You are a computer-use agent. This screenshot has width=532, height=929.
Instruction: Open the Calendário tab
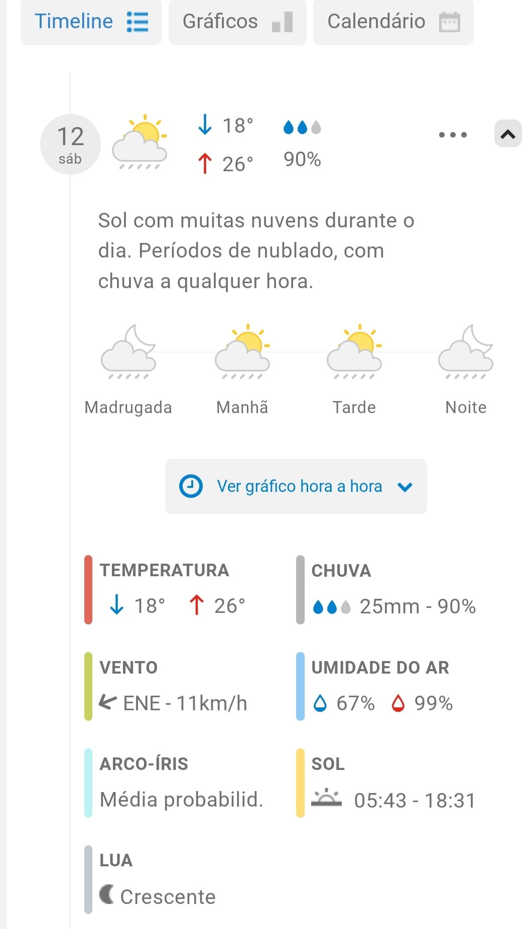(393, 22)
